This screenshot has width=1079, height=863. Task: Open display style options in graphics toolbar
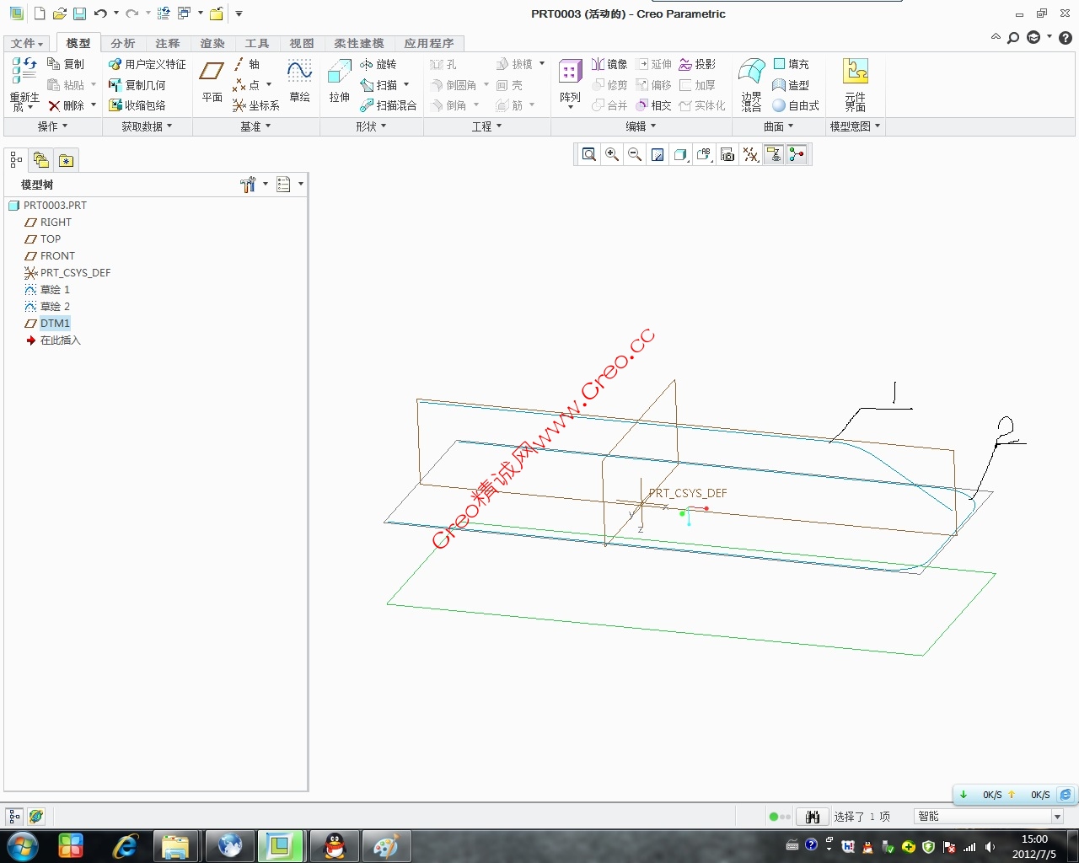[680, 154]
